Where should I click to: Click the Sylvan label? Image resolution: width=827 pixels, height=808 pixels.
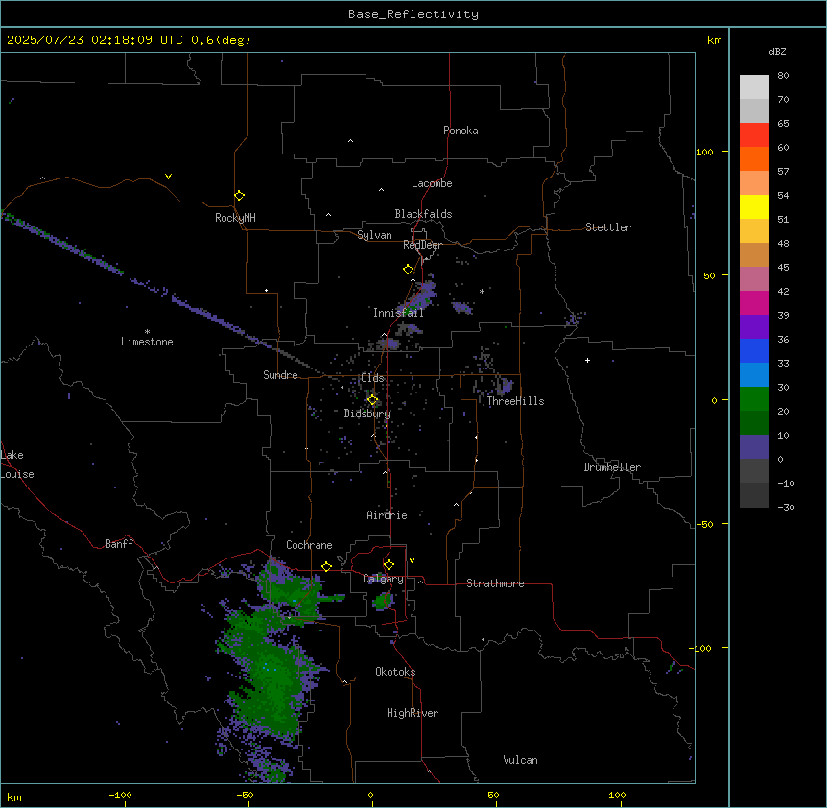tap(374, 235)
